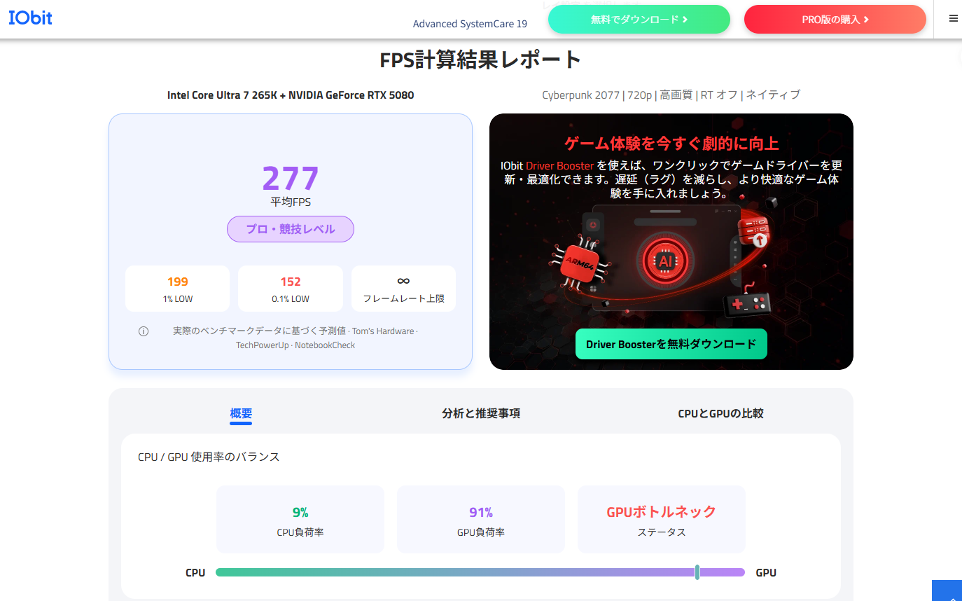Image resolution: width=962 pixels, height=601 pixels.
Task: Select the 概要 tab
Action: coord(241,413)
